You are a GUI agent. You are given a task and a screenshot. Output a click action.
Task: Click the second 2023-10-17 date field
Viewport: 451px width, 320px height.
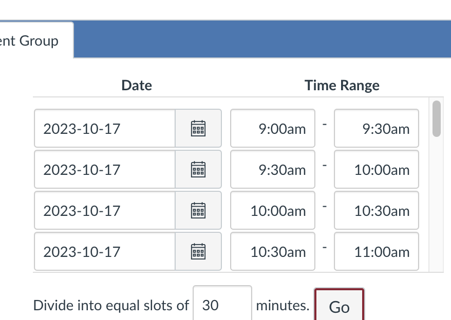pos(103,169)
